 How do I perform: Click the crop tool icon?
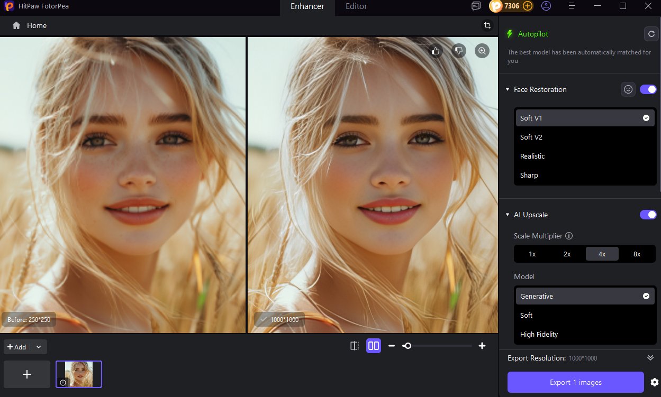(x=487, y=25)
